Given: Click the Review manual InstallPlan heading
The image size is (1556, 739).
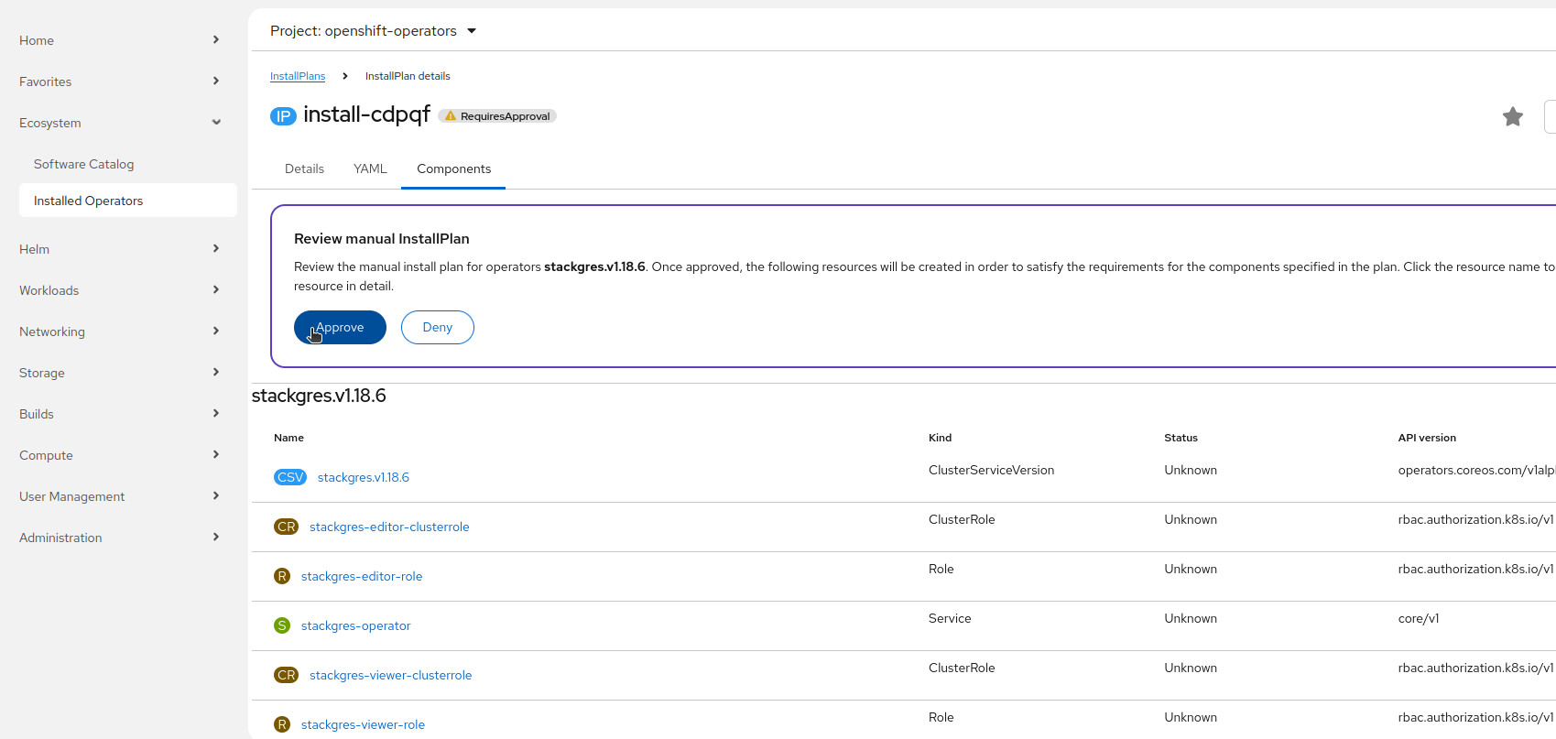Looking at the screenshot, I should [382, 238].
